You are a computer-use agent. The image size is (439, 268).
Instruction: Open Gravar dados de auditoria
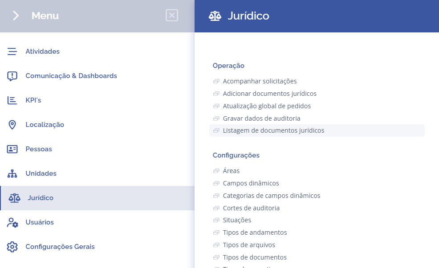click(261, 118)
